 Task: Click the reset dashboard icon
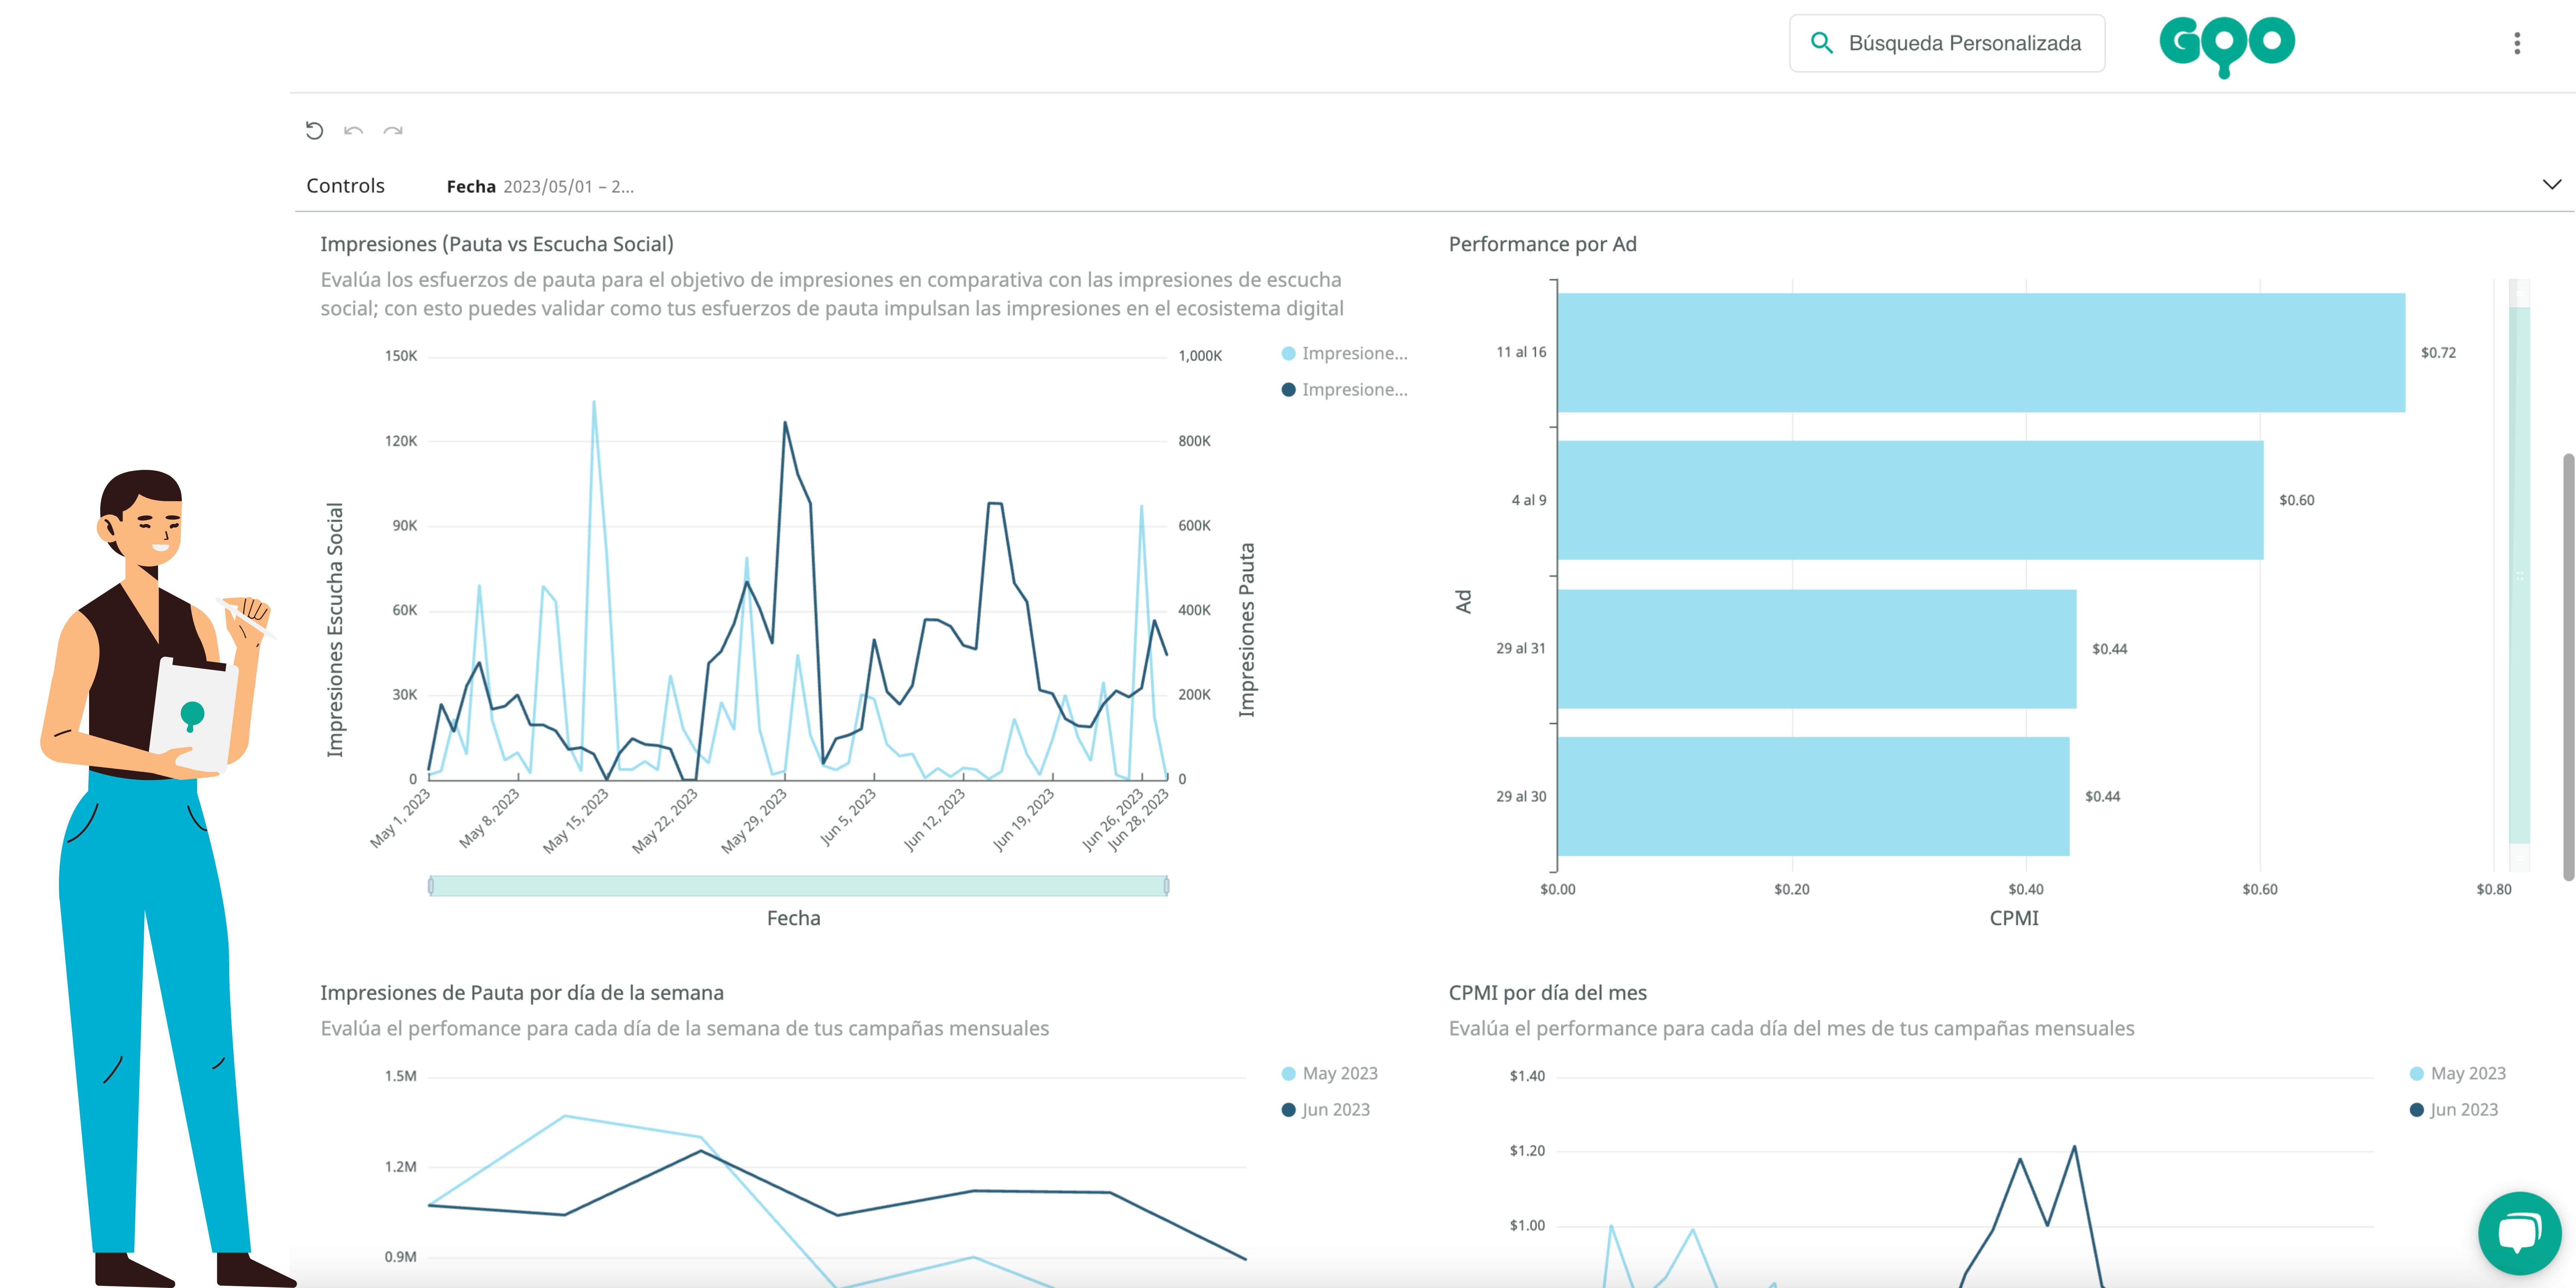click(314, 130)
